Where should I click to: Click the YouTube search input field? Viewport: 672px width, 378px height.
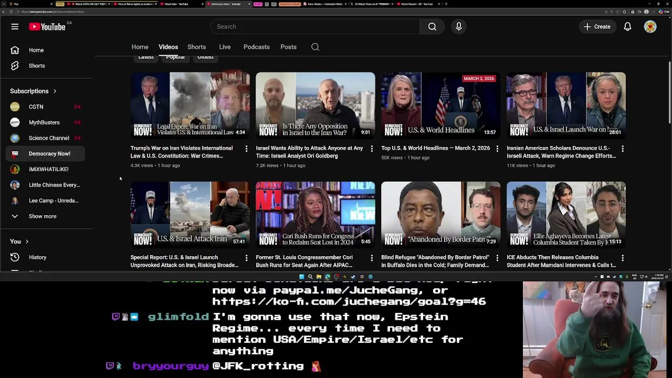(x=315, y=27)
